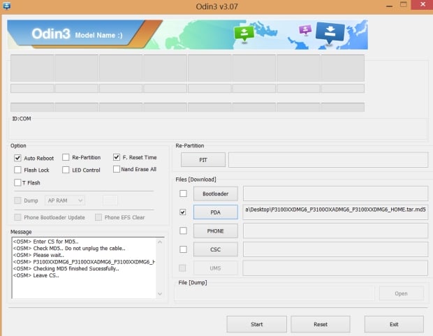Screen dimensions: 433x336
Task: Click the PIT button
Action: 203,160
